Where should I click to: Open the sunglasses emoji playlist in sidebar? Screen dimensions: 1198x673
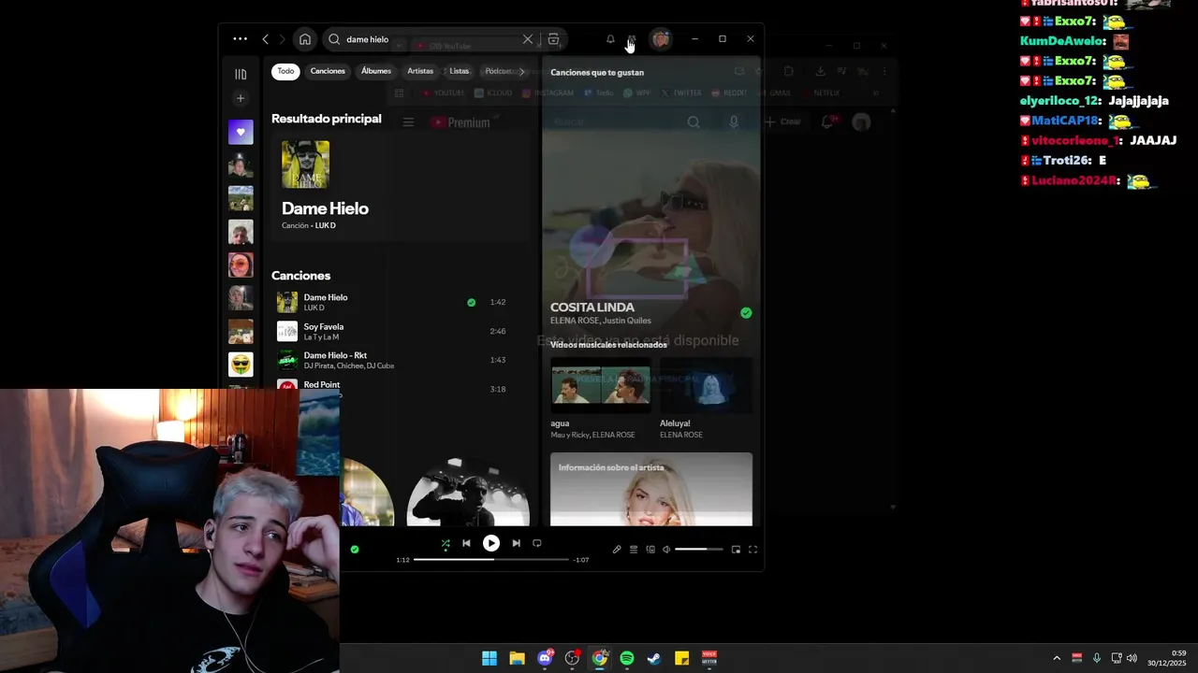241,365
